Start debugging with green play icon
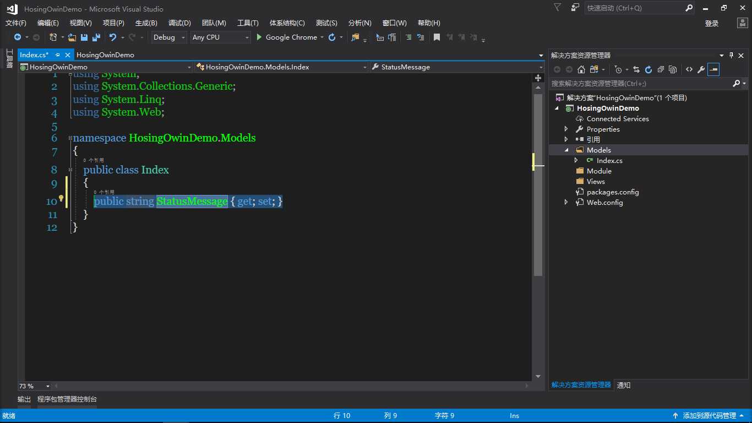Image resolution: width=752 pixels, height=423 pixels. tap(259, 37)
